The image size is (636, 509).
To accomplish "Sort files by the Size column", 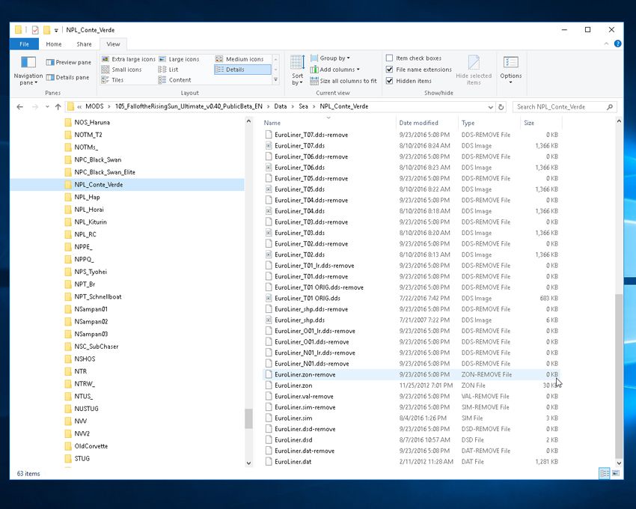I will (x=541, y=123).
